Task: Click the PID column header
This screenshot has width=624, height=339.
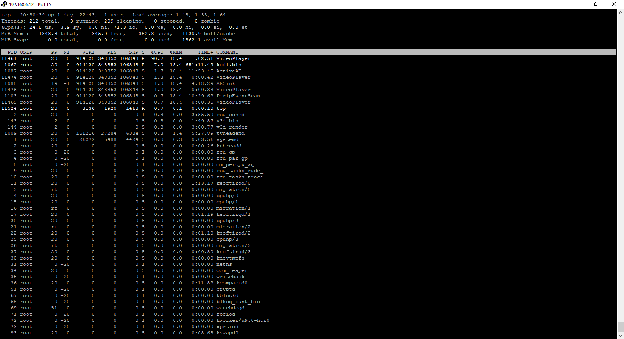Action: coord(12,52)
